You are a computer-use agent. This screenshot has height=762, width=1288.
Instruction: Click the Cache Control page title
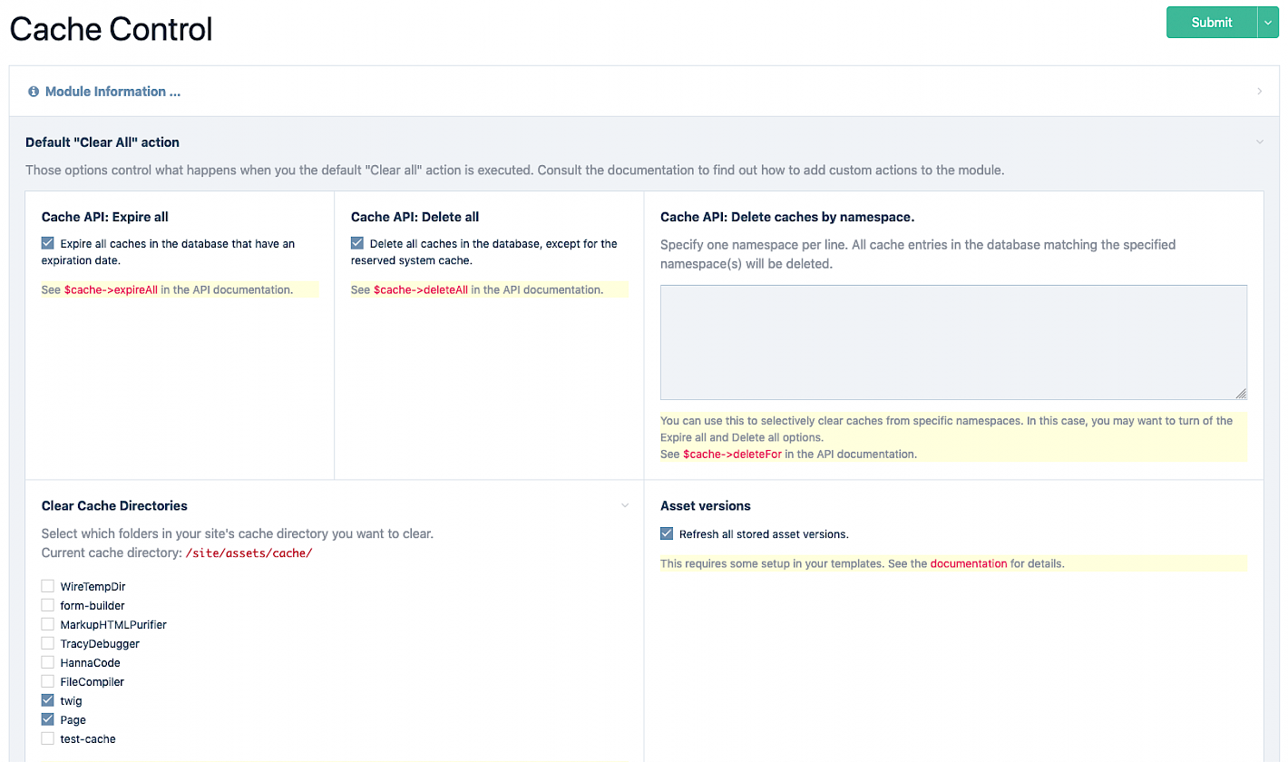(111, 29)
